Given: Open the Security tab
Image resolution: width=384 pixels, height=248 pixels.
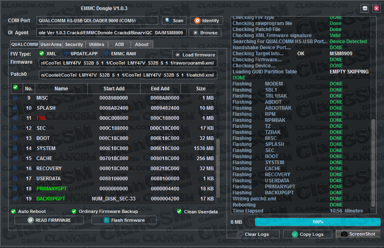Looking at the screenshot, I should point(74,44).
